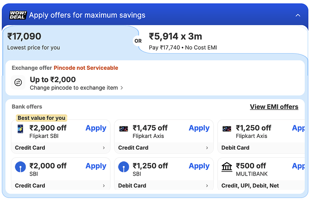Click the SBI logo on the ₹1,250 off offer
The image size is (312, 204).
[123, 167]
